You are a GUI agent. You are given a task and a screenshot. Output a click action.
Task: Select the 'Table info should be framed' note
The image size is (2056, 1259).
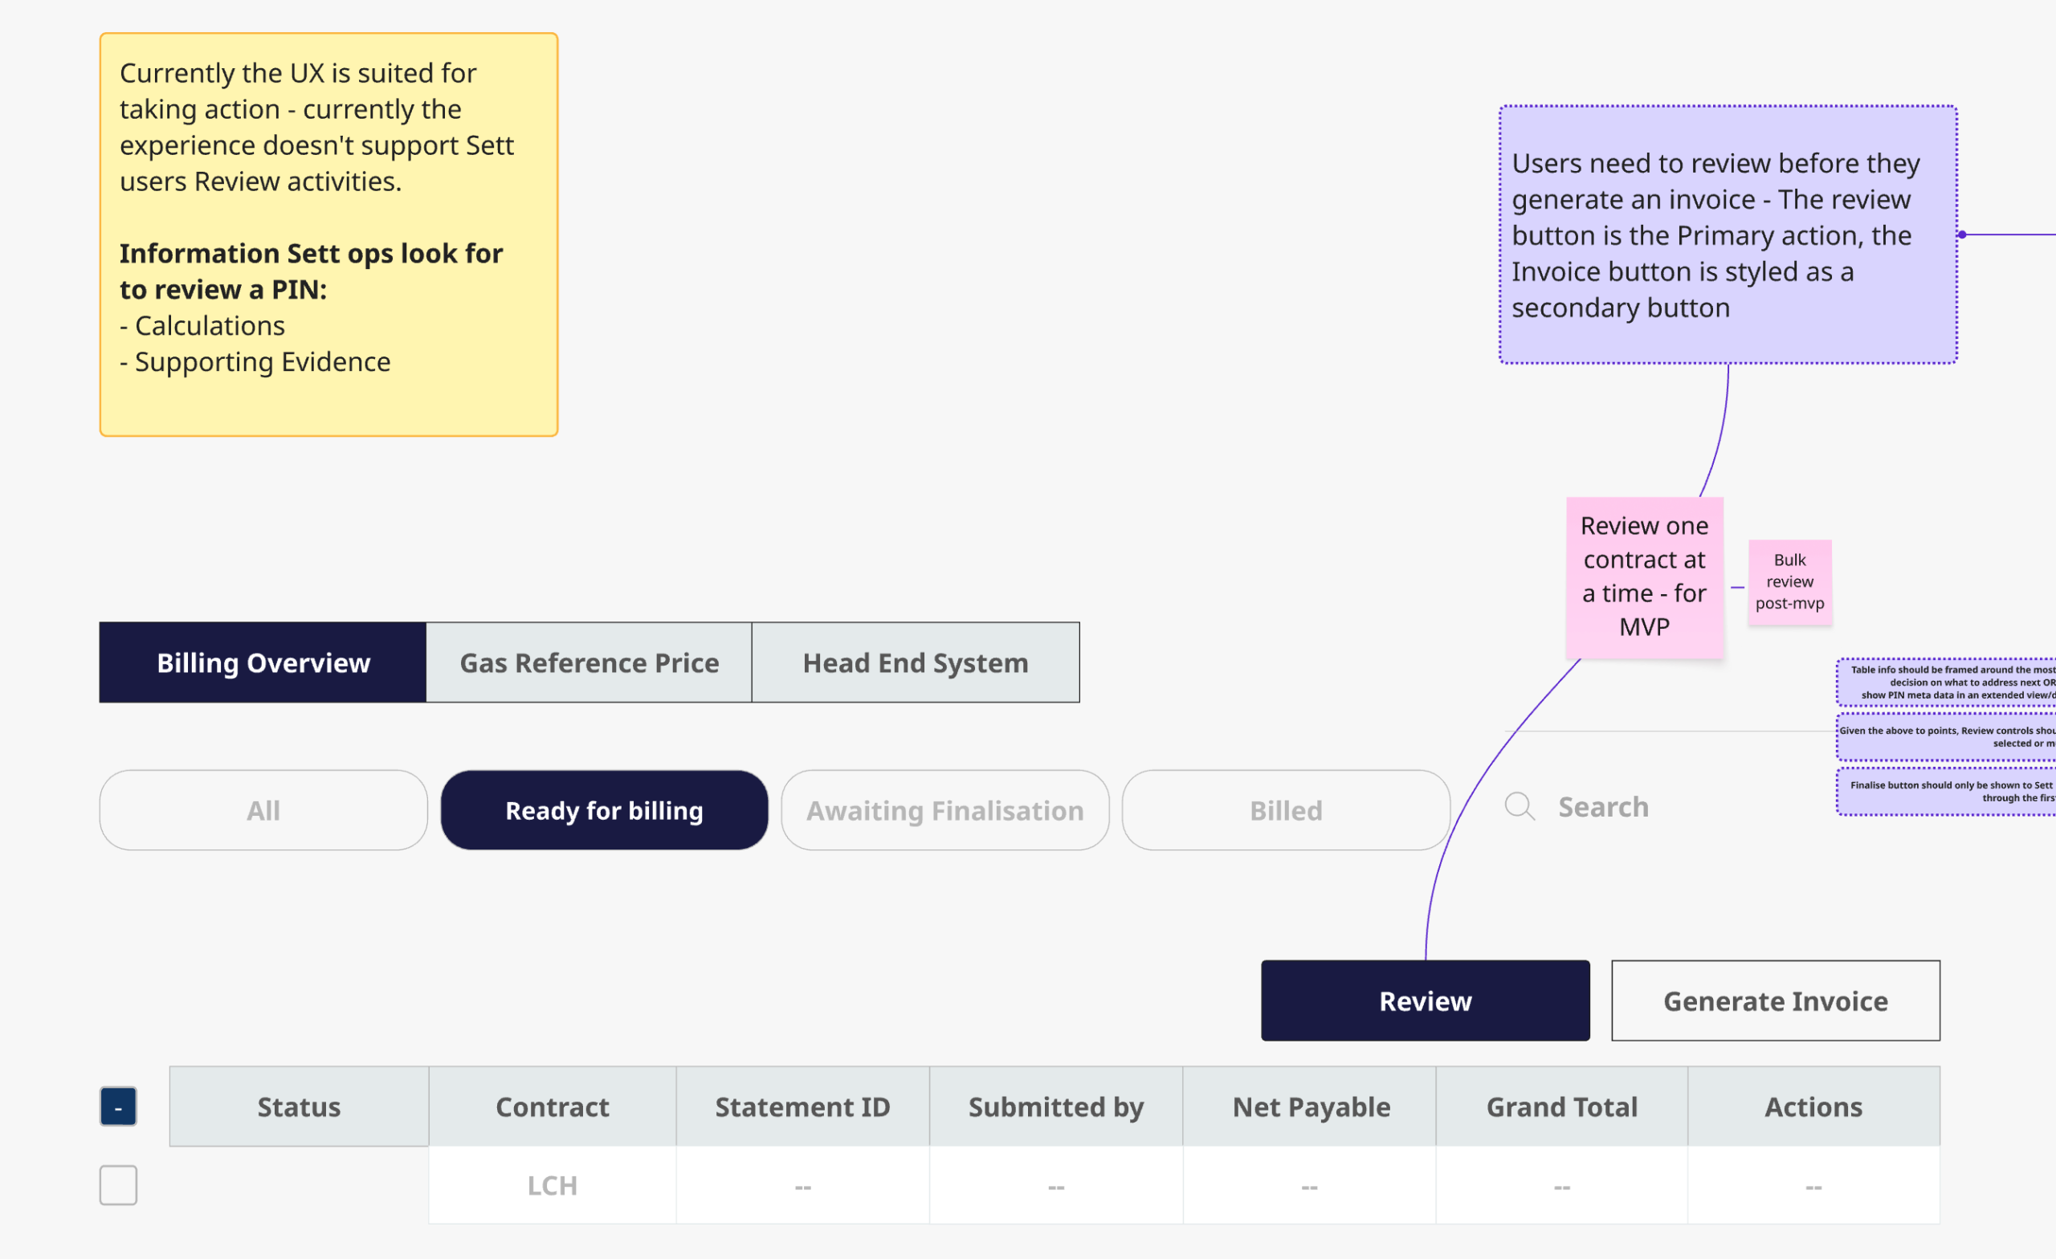click(x=1947, y=682)
